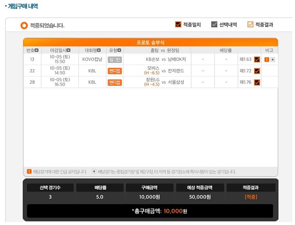Click the urgent notice legend text
295x225 pixels.
60,172
